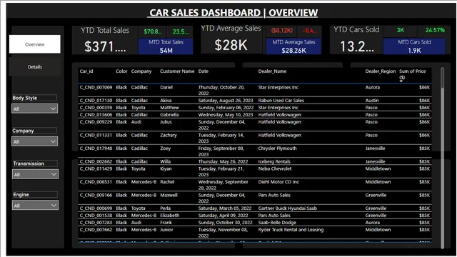Click date Thursday, May 26, 2022

pyautogui.click(x=223, y=161)
